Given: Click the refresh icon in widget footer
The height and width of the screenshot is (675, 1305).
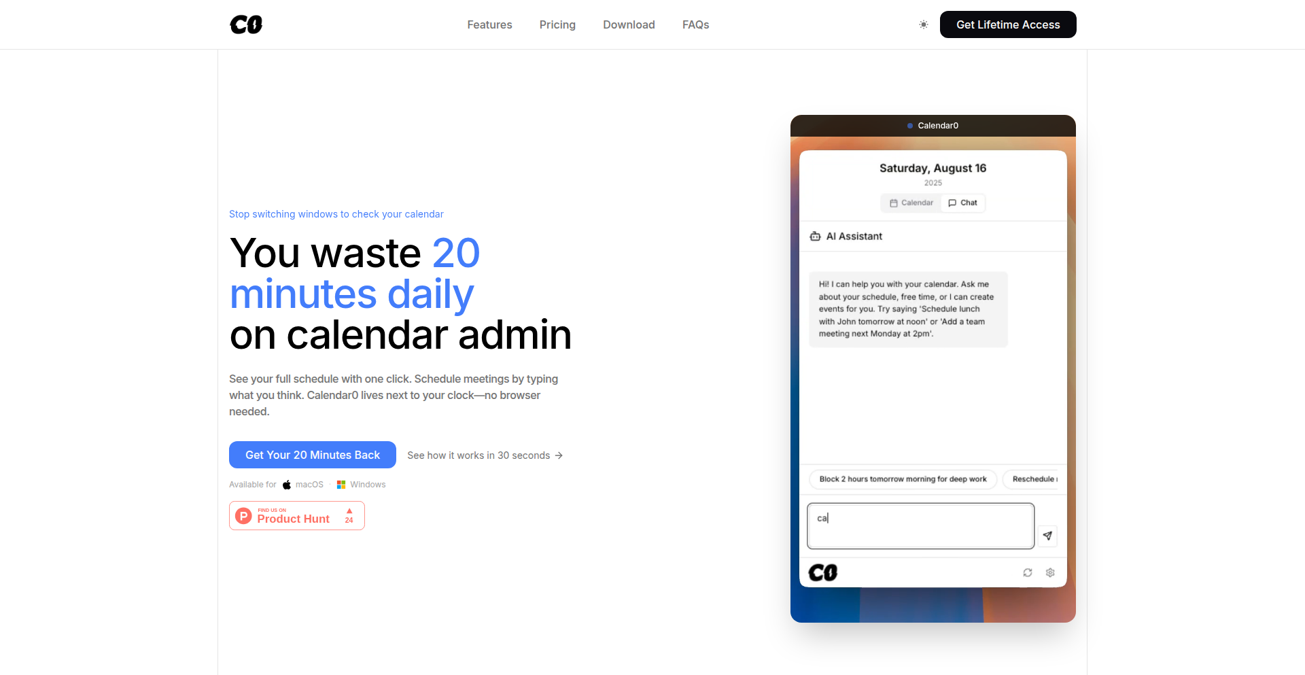Looking at the screenshot, I should coord(1028,573).
